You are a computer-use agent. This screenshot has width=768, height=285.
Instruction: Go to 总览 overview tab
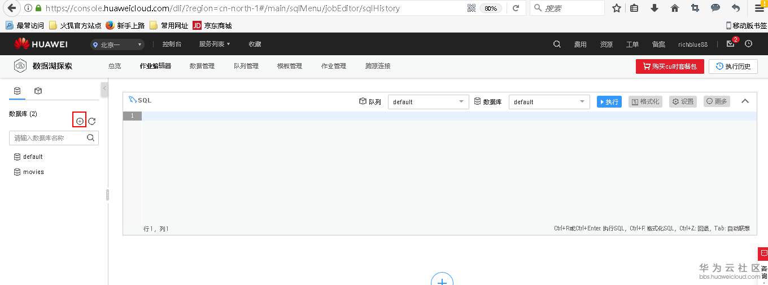coord(115,66)
